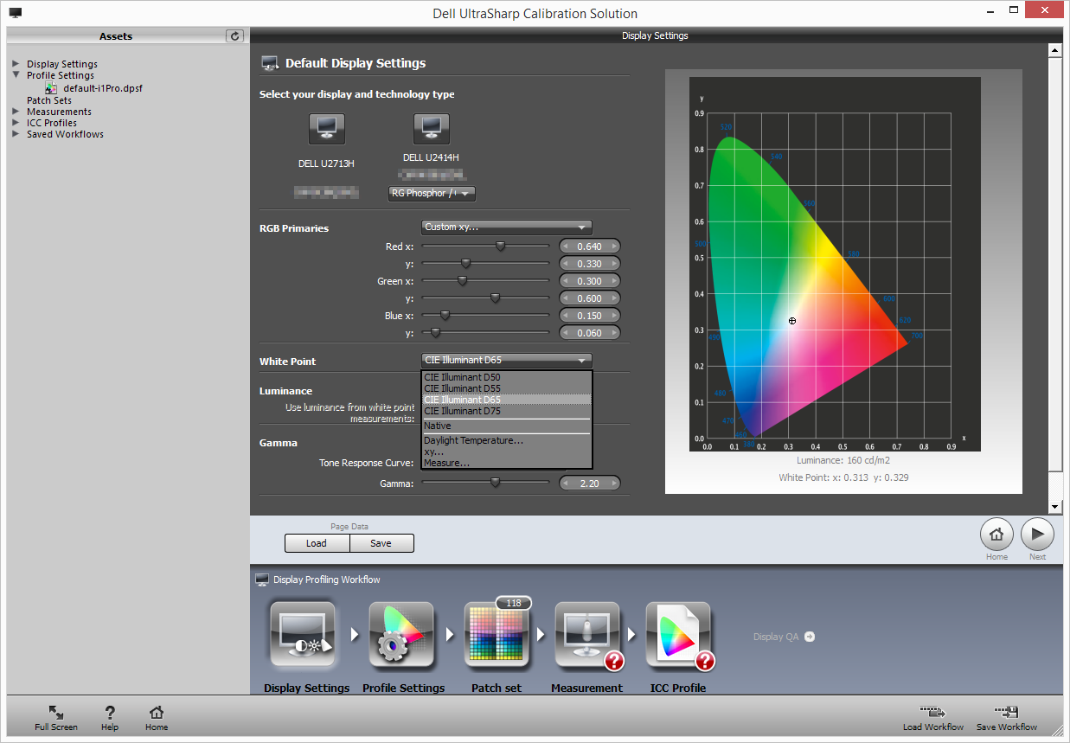Choose CIE Illuminant D50 from the list
The width and height of the screenshot is (1070, 743).
[x=506, y=377]
